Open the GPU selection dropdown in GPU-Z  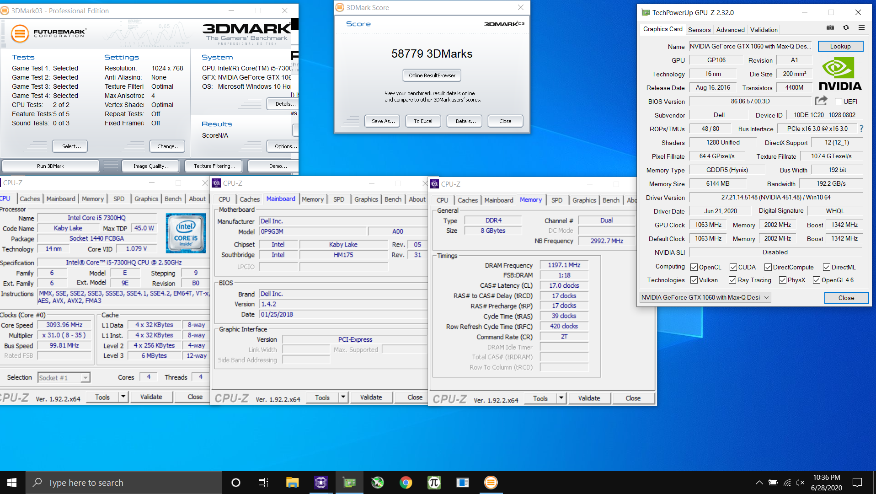tap(705, 297)
